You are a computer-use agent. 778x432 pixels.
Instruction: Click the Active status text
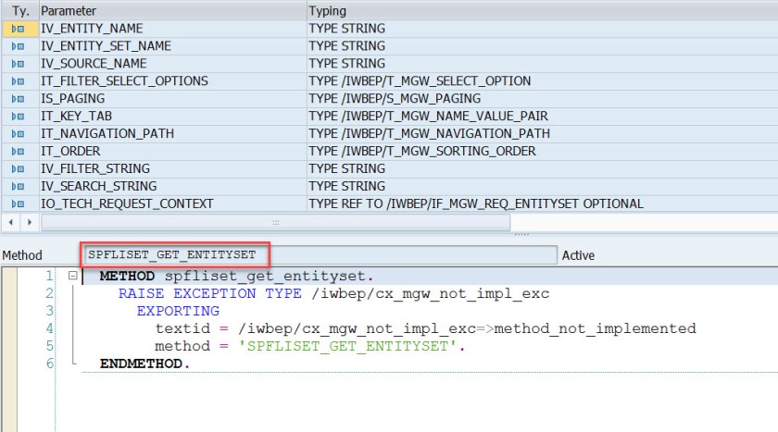[x=578, y=255]
